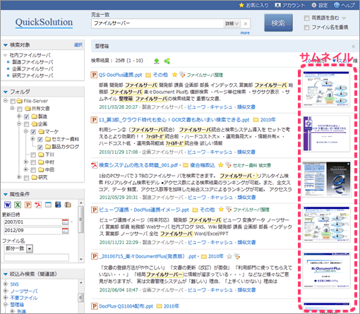The height and width of the screenshot is (314, 360).
Task: Open calendar picker for 2007/01 date
Action: [65, 222]
